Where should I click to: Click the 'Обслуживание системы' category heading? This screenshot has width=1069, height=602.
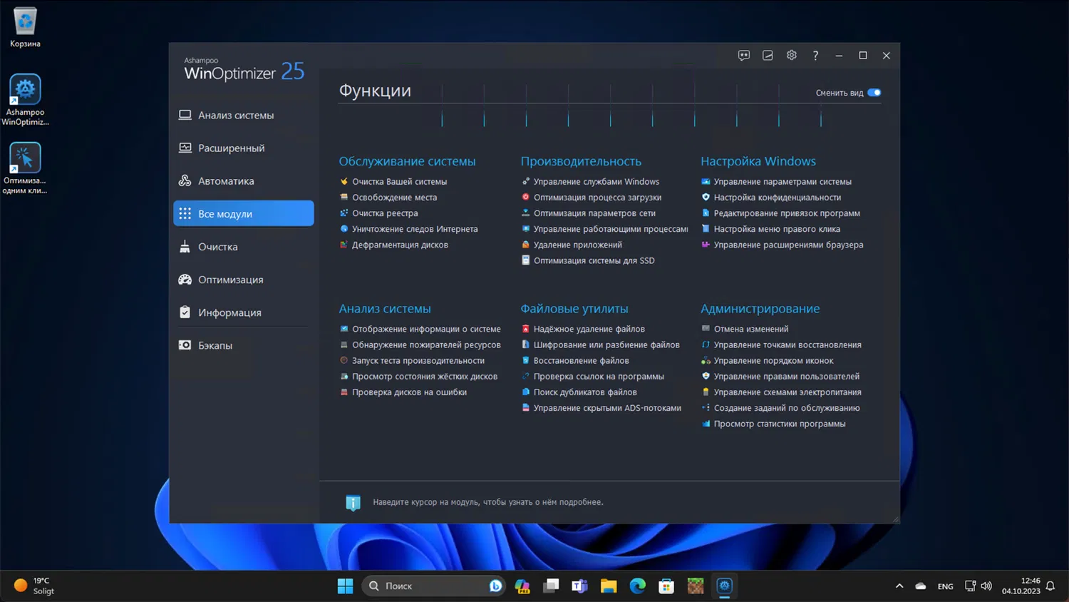pos(407,161)
